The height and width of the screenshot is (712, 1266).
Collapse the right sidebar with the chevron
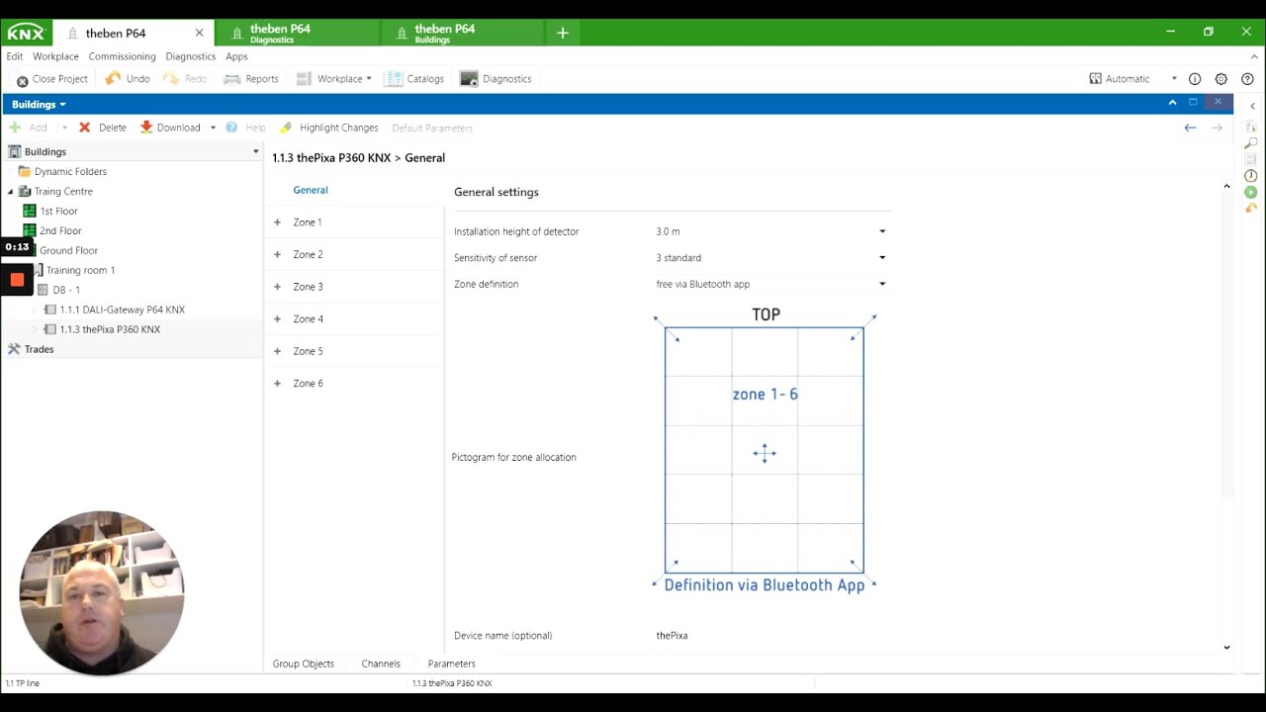1252,106
